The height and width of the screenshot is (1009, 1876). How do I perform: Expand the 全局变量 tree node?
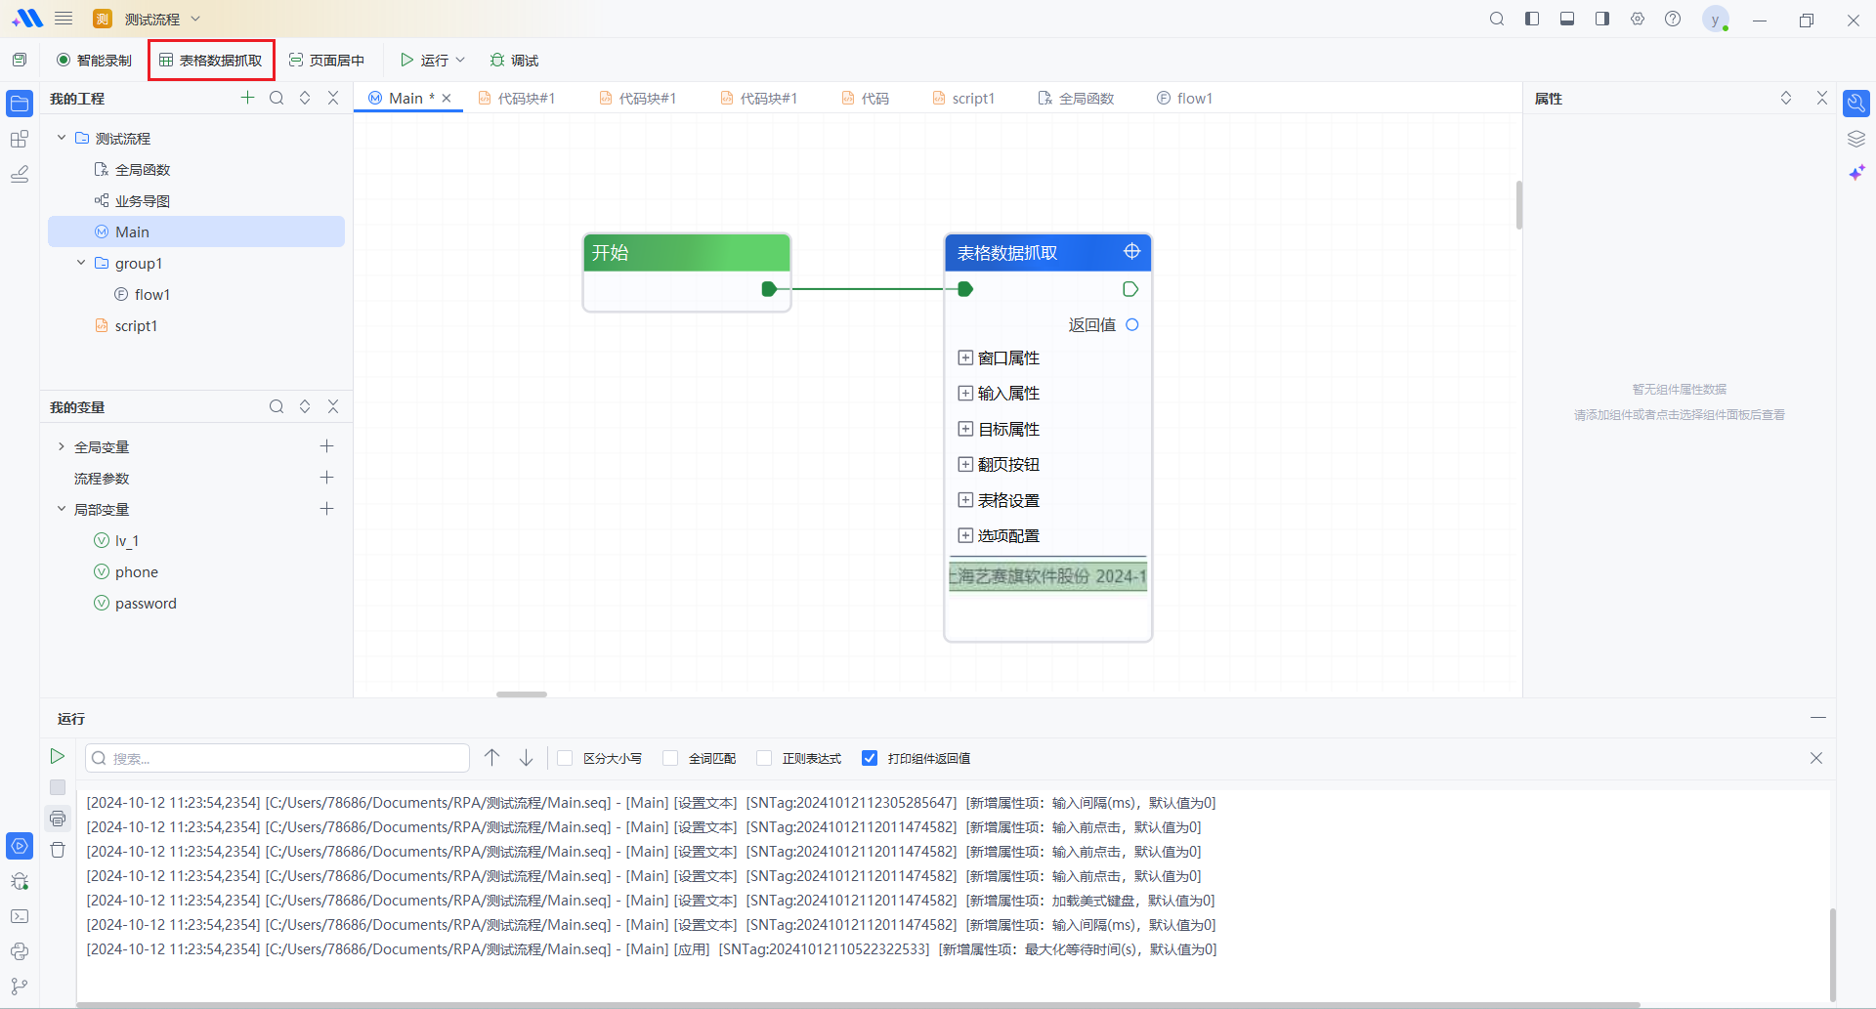(62, 446)
